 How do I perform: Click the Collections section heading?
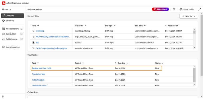point(33,92)
